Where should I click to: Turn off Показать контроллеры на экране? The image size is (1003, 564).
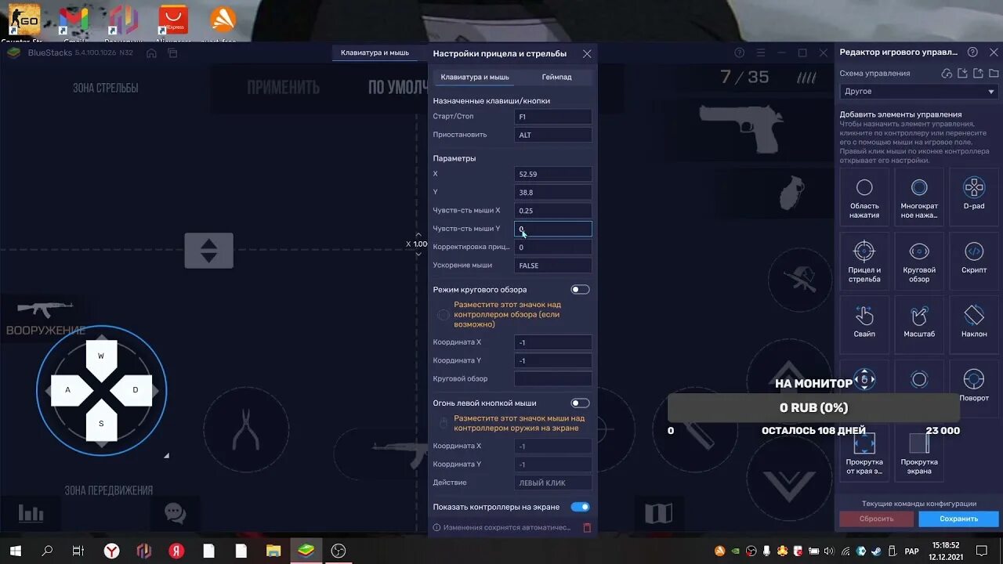pos(580,507)
